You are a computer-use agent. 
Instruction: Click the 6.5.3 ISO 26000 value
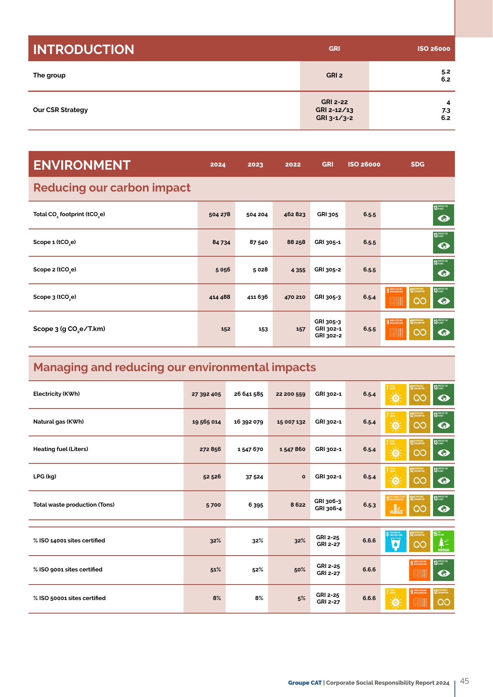click(x=369, y=505)
